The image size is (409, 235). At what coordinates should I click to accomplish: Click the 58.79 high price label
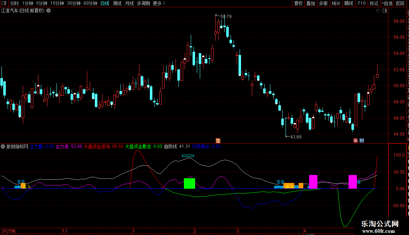[226, 16]
